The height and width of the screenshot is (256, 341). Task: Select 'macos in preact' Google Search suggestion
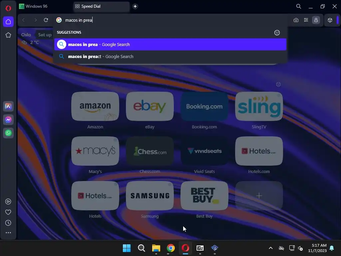pos(170,57)
